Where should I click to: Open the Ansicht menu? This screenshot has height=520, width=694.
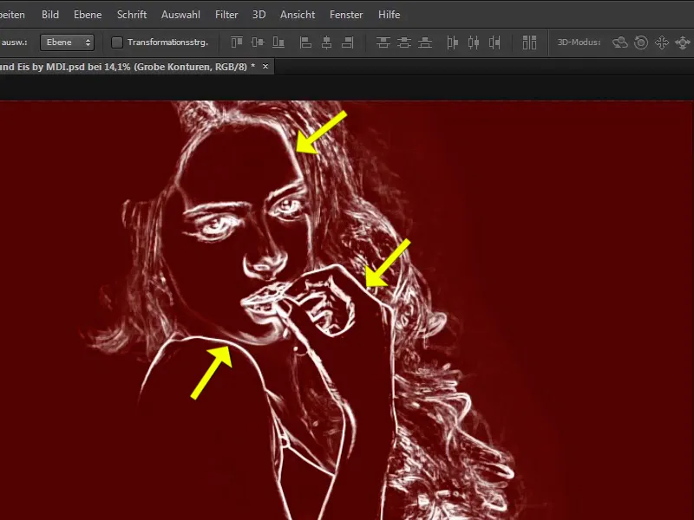(x=298, y=15)
